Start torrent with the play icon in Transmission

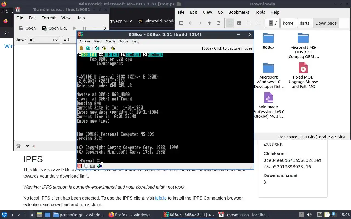[75, 28]
